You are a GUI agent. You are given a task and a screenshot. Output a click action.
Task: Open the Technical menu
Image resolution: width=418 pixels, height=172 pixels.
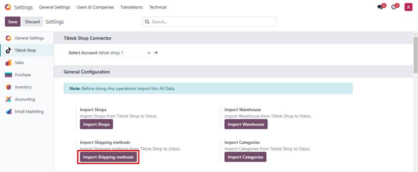158,7
